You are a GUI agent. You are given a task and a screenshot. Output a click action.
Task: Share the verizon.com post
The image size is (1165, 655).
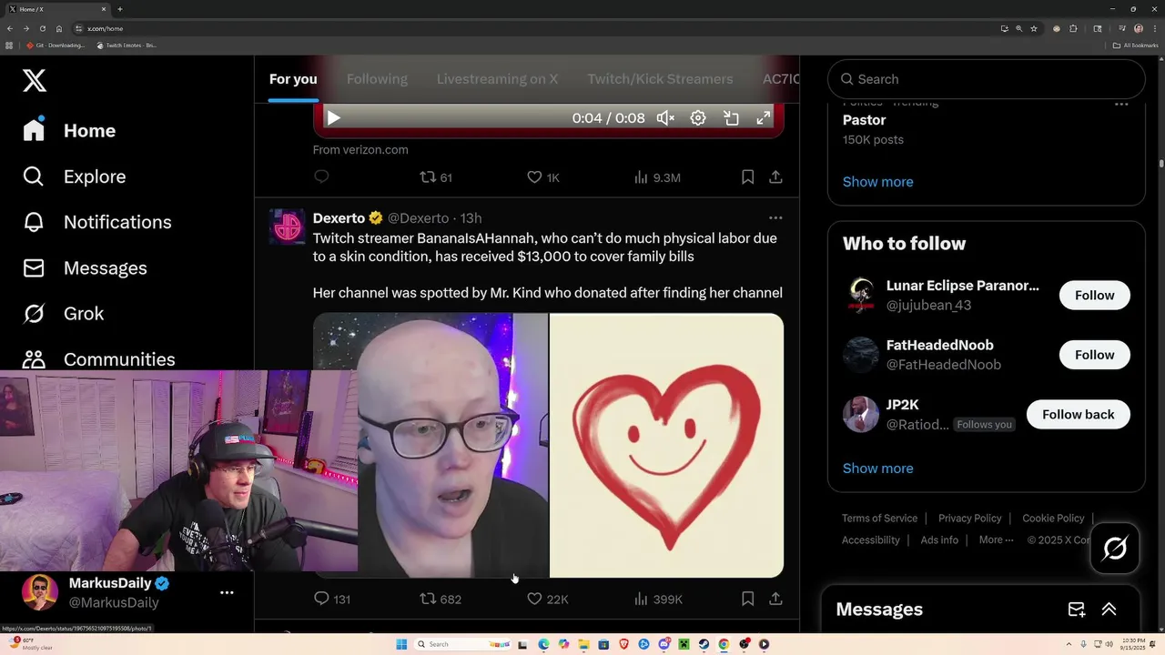(775, 177)
